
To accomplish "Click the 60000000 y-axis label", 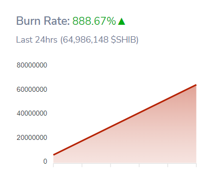I will tap(32, 89).
